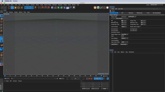The height and width of the screenshot is (92, 165).
Task: Select the Live Selection tool
Action: (x=9, y=8)
